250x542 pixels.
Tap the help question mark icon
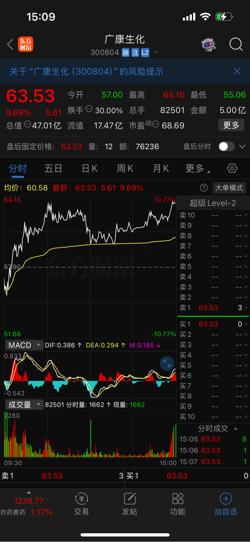click(x=204, y=188)
